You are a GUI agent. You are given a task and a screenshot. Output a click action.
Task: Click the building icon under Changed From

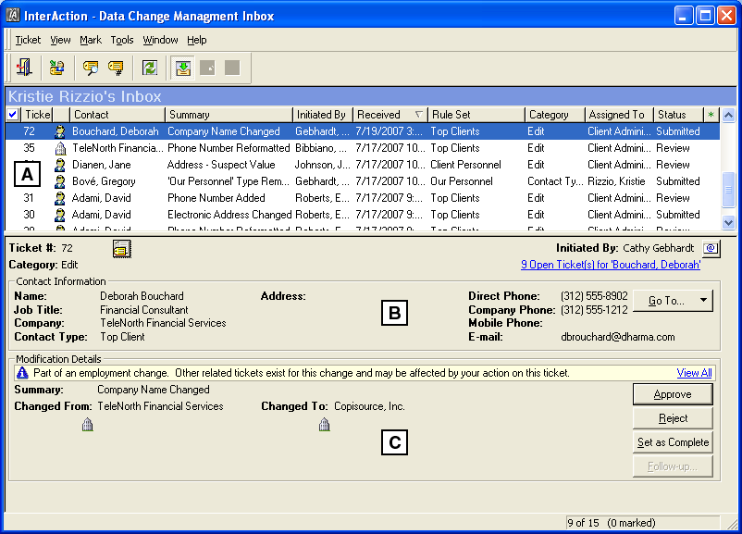pyautogui.click(x=87, y=424)
